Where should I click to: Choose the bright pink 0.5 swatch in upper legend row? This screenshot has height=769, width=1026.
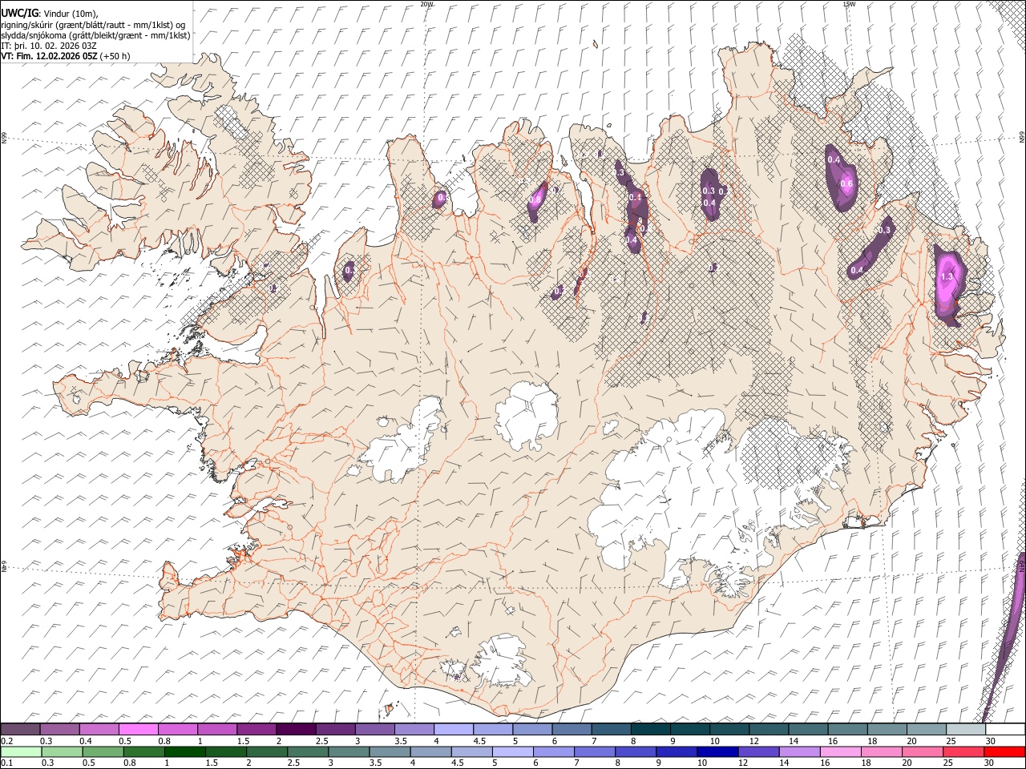(x=138, y=730)
